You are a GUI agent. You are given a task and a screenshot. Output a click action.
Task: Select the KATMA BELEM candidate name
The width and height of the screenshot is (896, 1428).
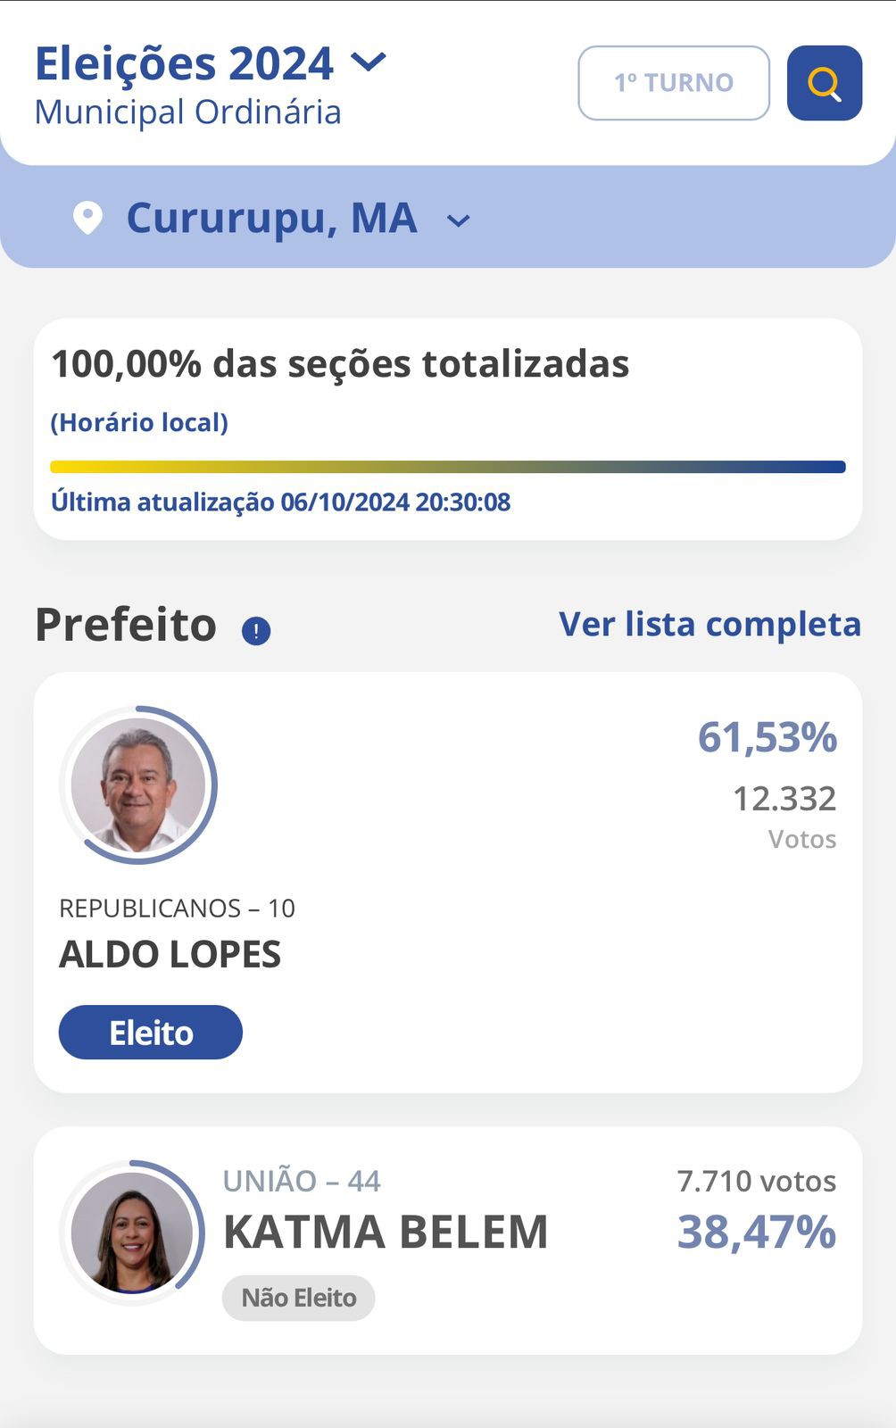coord(386,1233)
